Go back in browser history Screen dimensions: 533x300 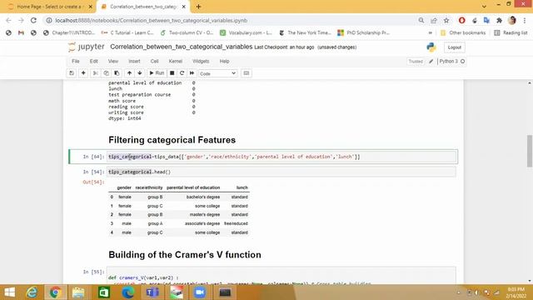click(x=9, y=20)
